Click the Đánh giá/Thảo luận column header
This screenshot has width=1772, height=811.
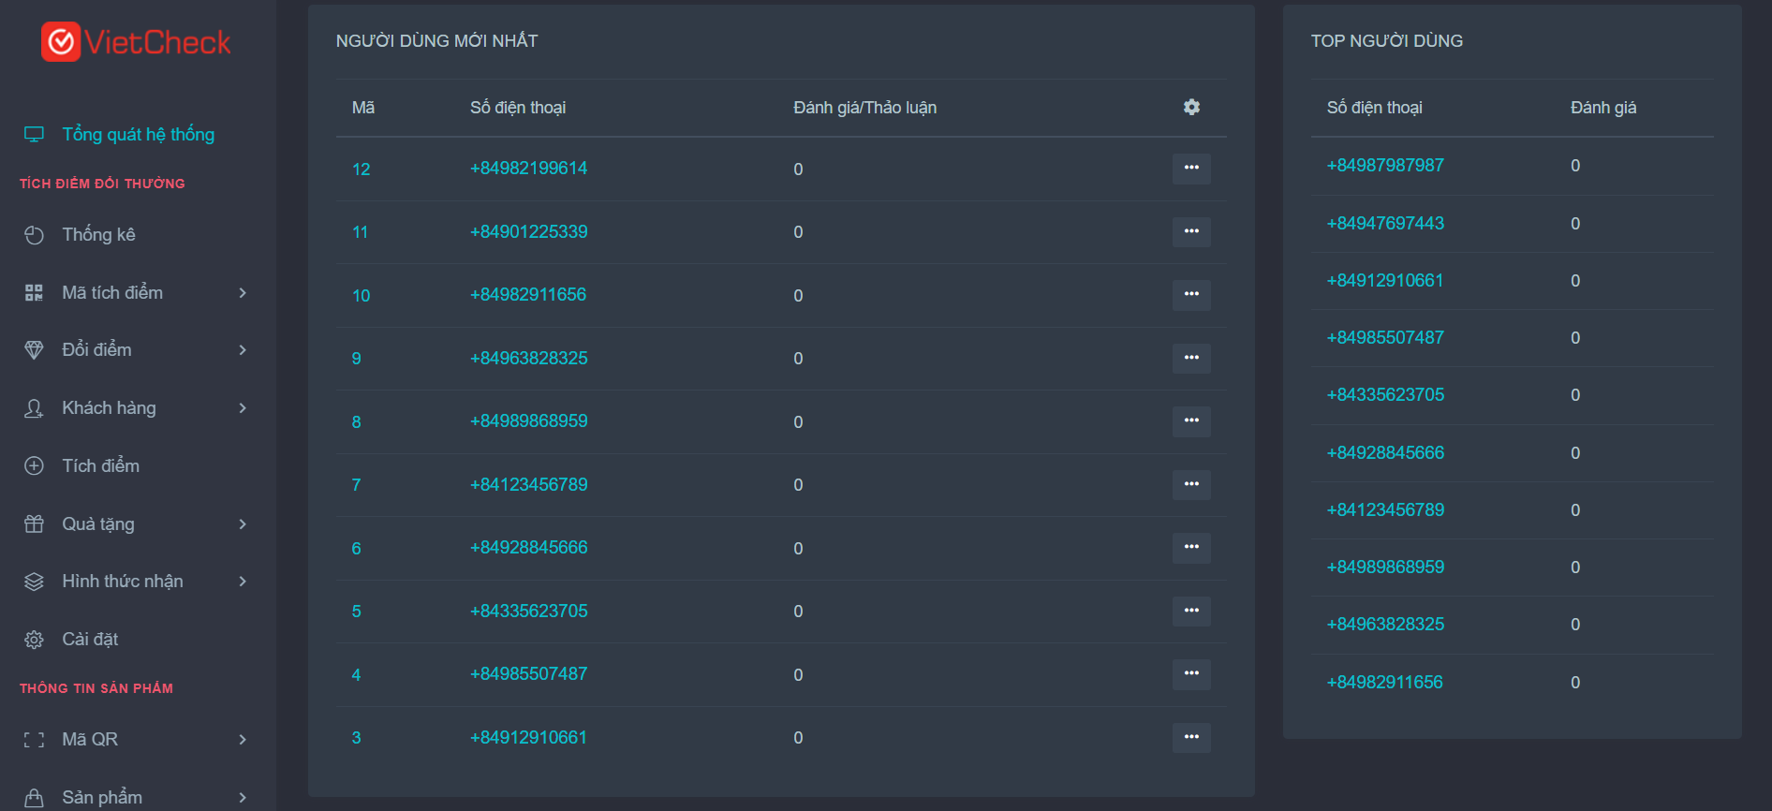tap(864, 108)
